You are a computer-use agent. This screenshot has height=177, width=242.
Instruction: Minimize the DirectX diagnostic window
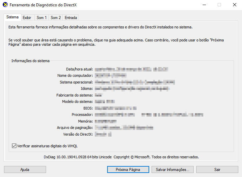click(x=204, y=5)
